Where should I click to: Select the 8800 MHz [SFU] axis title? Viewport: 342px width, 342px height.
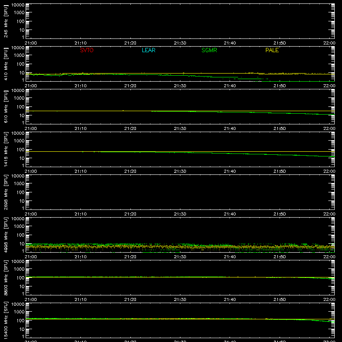[6, 277]
